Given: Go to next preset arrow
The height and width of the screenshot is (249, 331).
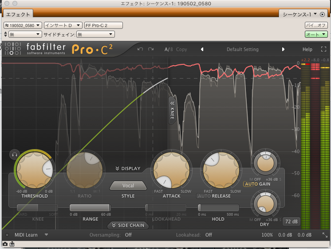Looking at the screenshot, I should point(283,49).
